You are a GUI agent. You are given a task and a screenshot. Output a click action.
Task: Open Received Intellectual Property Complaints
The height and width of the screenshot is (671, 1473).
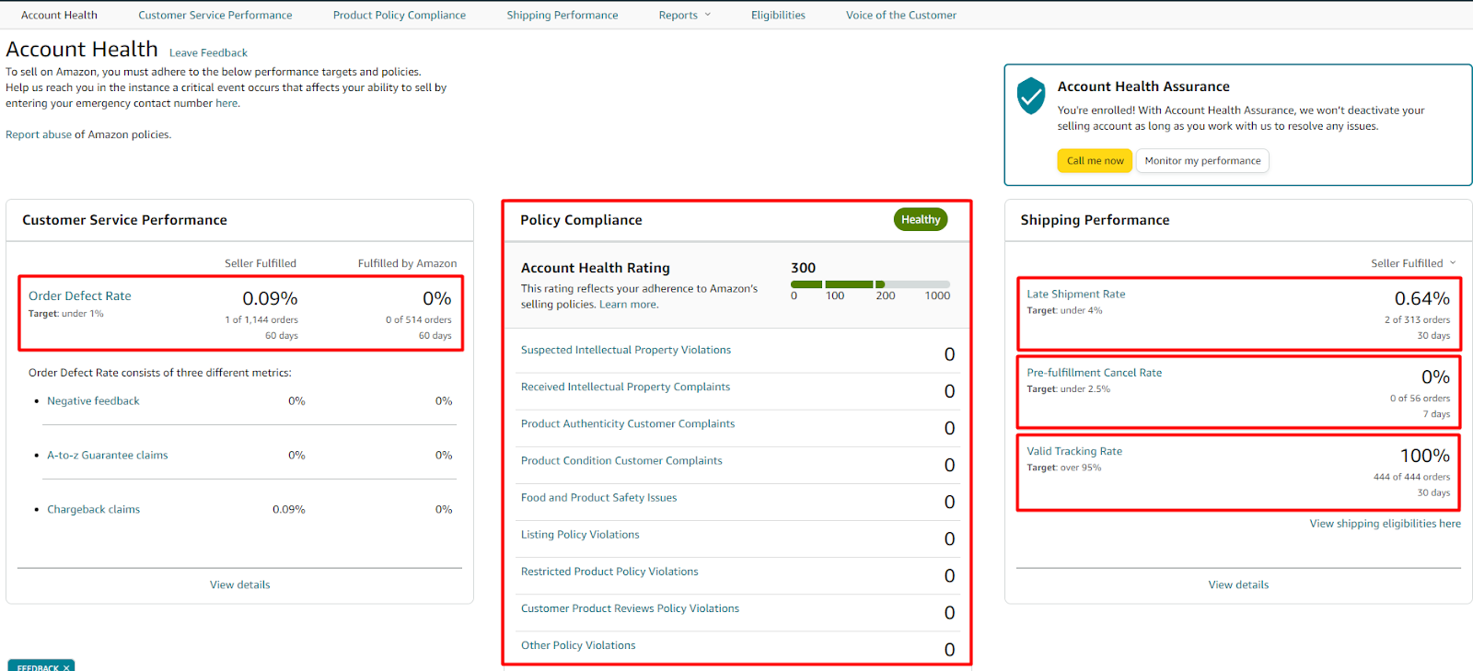pyautogui.click(x=625, y=388)
